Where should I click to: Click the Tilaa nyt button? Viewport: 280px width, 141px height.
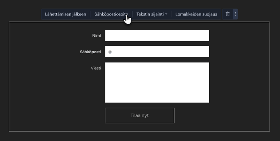(x=140, y=115)
